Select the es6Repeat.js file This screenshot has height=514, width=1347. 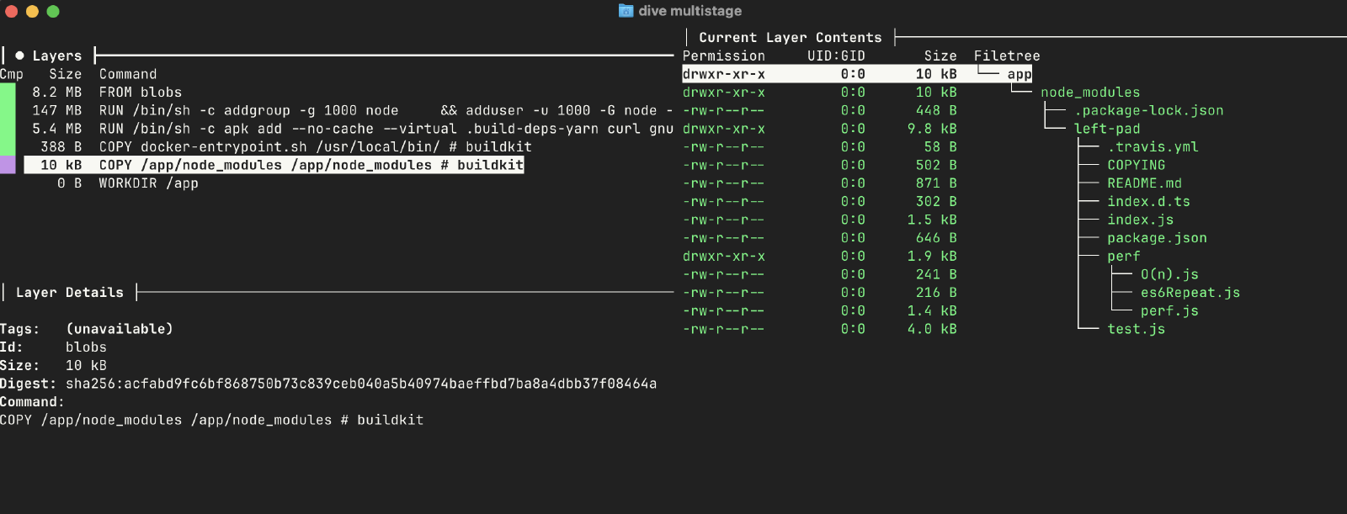(x=1190, y=293)
